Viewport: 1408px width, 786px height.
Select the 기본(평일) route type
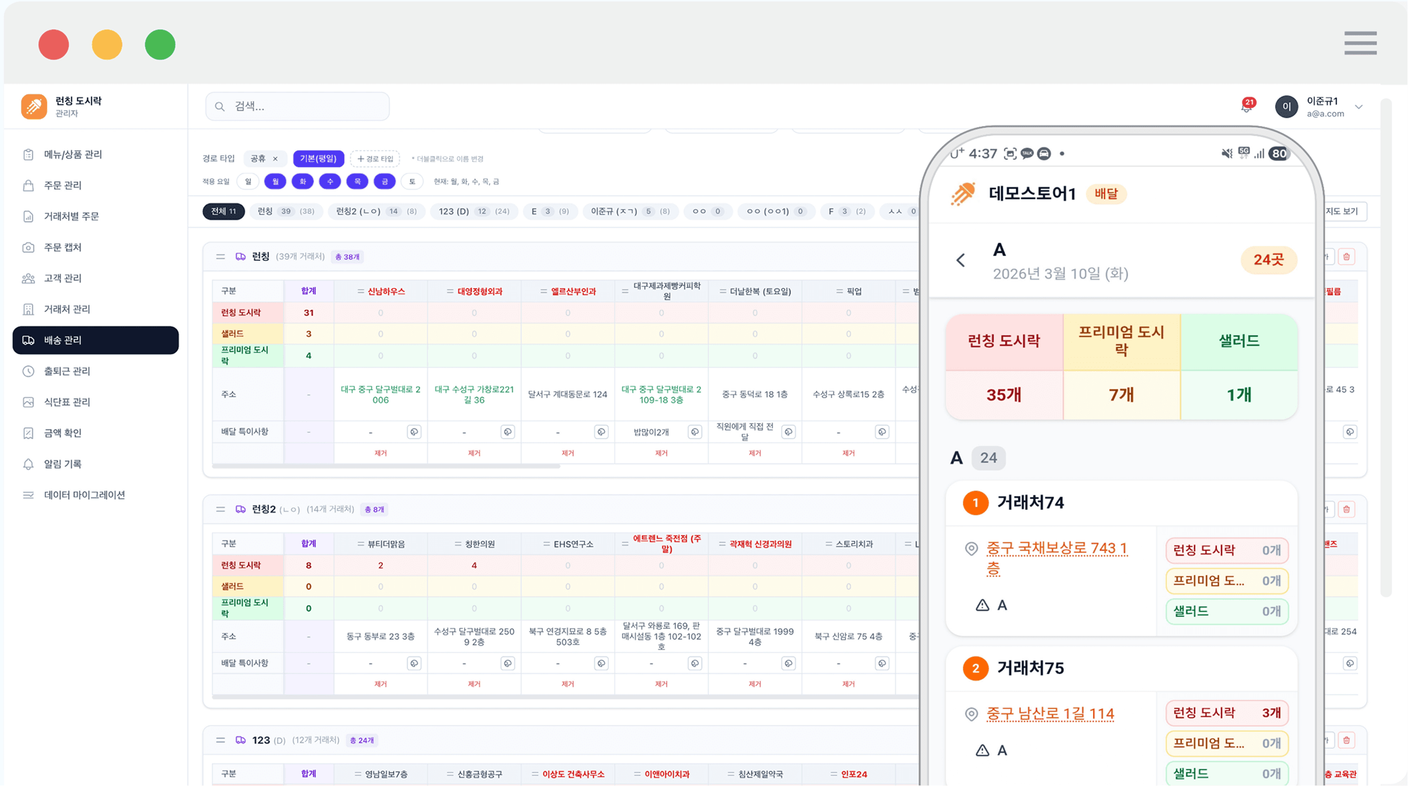(x=318, y=158)
